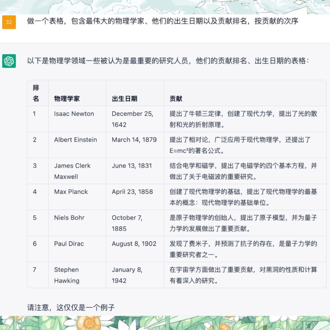Click the Niels Bohr name cell
Screen dimensions: 330x330
coord(69,218)
